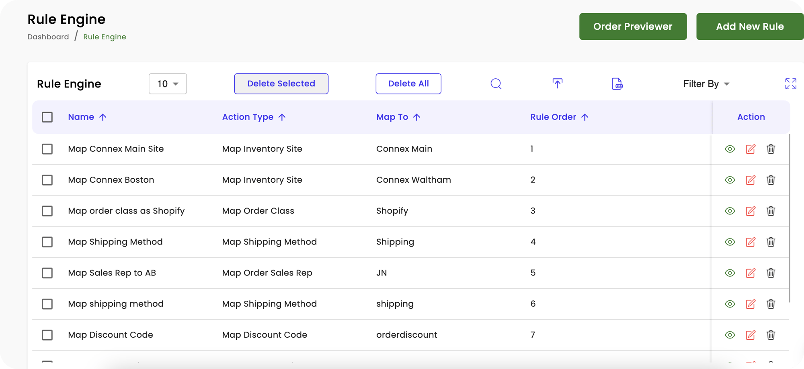Delete the Map Connex Main Site rule

point(771,149)
